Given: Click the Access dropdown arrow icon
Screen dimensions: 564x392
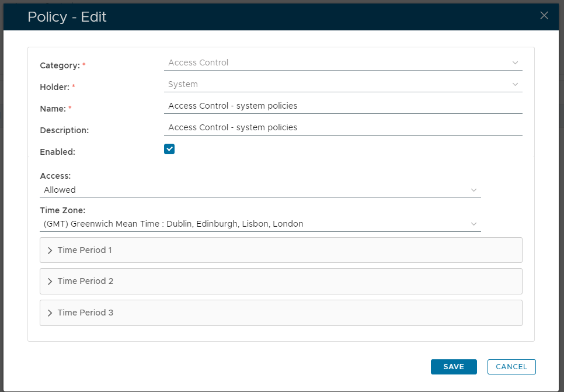Looking at the screenshot, I should (x=474, y=190).
